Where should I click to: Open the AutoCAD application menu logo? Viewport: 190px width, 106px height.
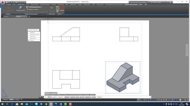[x=3, y=2]
